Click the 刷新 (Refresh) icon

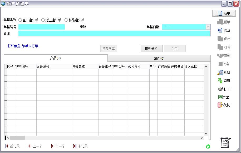[x=220, y=81]
